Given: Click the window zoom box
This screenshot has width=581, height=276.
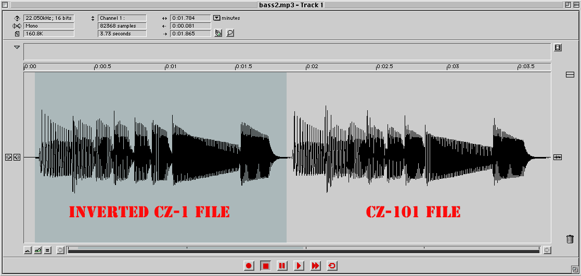Looking at the screenshot, I should pyautogui.click(x=567, y=5).
